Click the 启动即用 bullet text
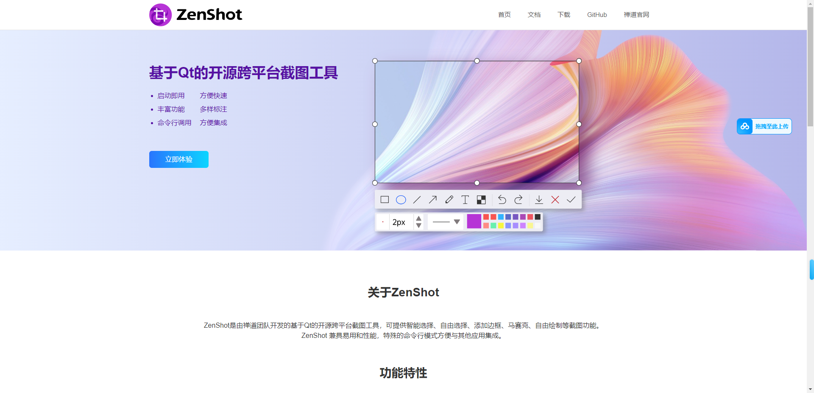This screenshot has width=814, height=393. tap(171, 96)
